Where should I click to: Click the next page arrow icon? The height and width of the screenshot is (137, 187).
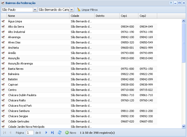click(x=46, y=132)
